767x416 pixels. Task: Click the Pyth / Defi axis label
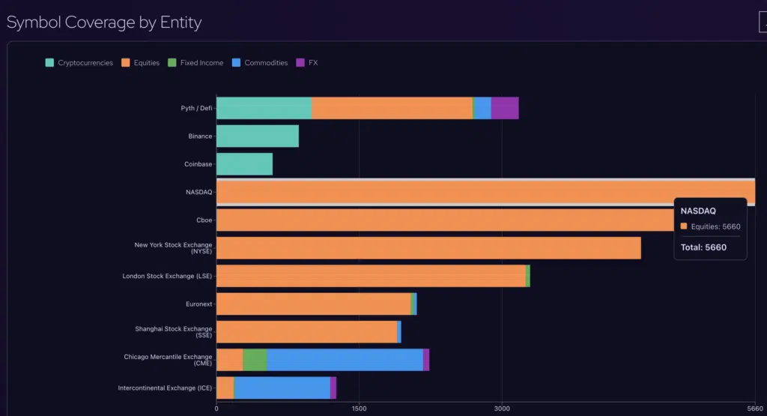[197, 108]
